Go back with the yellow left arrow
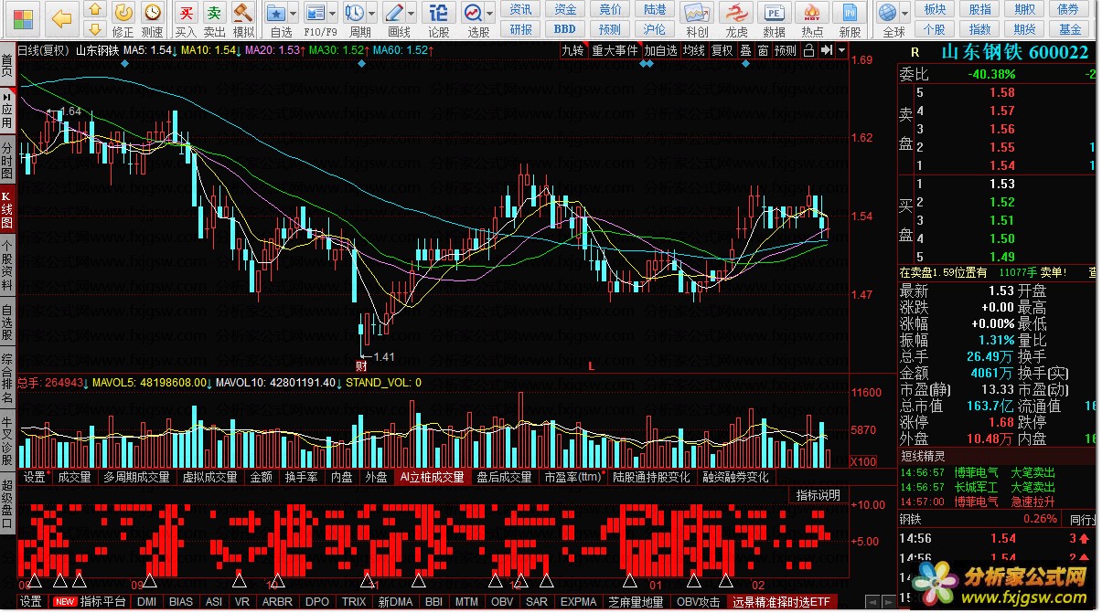This screenshot has width=1102, height=613. point(61,18)
